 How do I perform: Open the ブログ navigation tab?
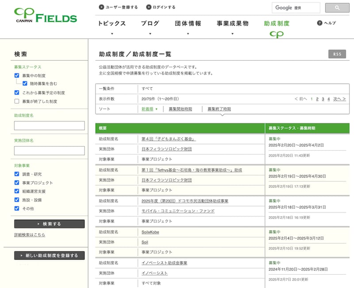coord(150,23)
